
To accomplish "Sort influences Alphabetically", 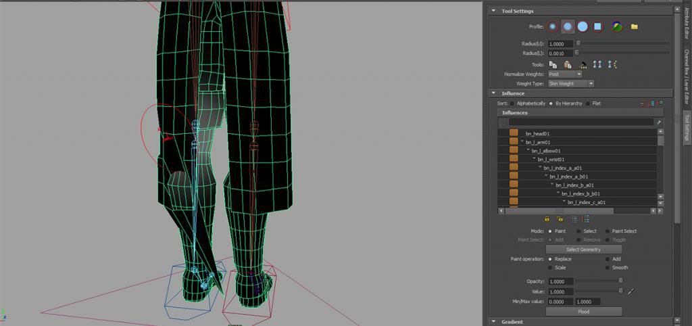I will tap(512, 103).
